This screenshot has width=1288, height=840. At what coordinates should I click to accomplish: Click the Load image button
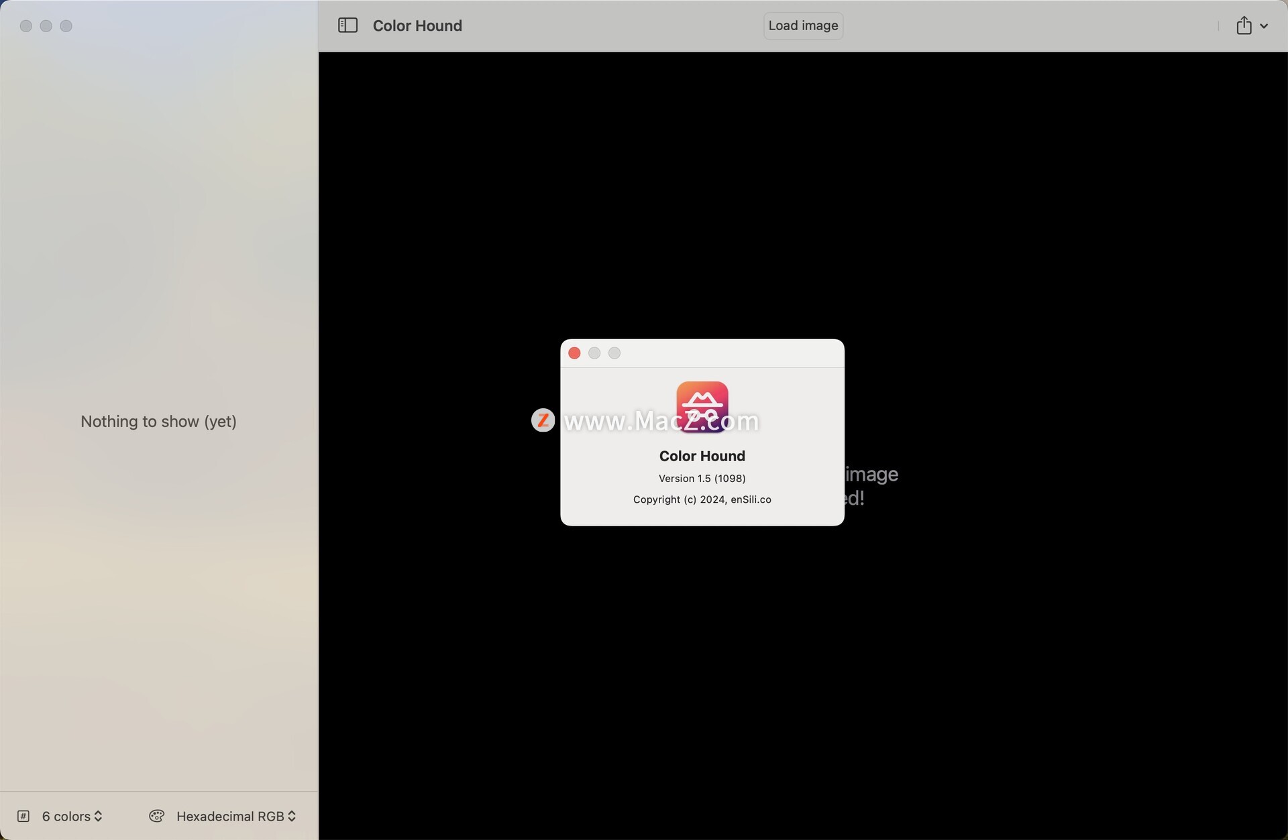[803, 25]
